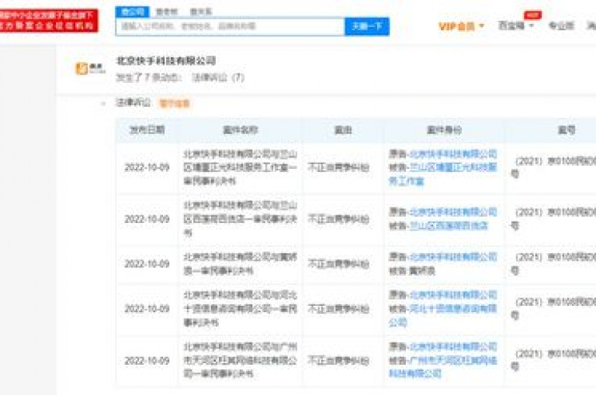This screenshot has width=596, height=395.
Task: Open plaintiff link in second 兰山区 case row
Action: (452, 212)
